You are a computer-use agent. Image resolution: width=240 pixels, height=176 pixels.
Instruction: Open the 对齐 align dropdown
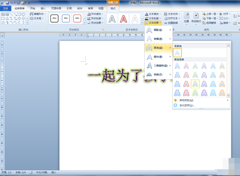(225, 14)
